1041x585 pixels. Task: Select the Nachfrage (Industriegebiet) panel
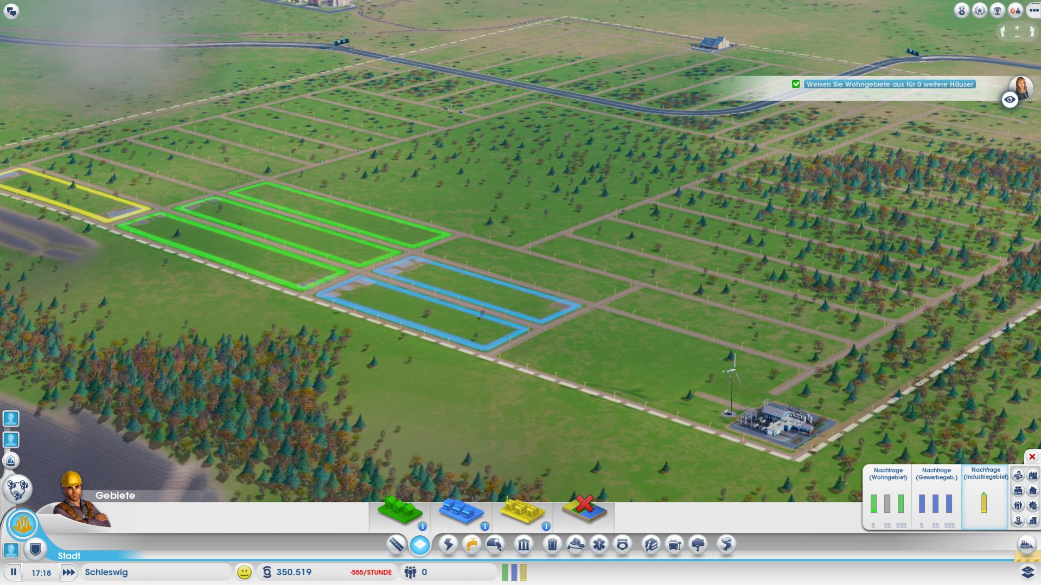(x=985, y=497)
